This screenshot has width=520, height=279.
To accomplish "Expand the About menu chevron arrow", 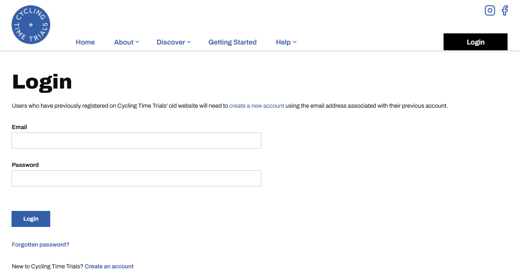I will tap(137, 42).
